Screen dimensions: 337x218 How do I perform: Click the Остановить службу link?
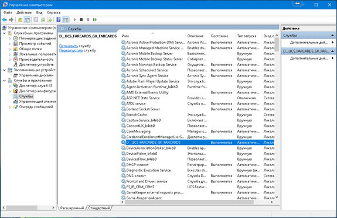69,46
